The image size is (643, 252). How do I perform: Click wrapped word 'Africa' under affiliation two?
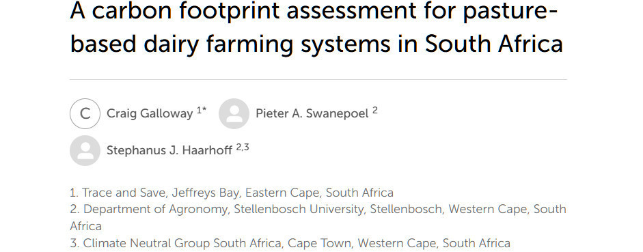click(85, 226)
